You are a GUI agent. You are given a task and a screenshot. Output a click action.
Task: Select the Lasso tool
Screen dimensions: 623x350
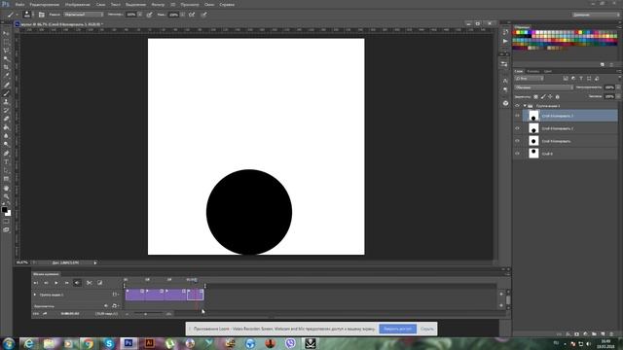pos(6,51)
